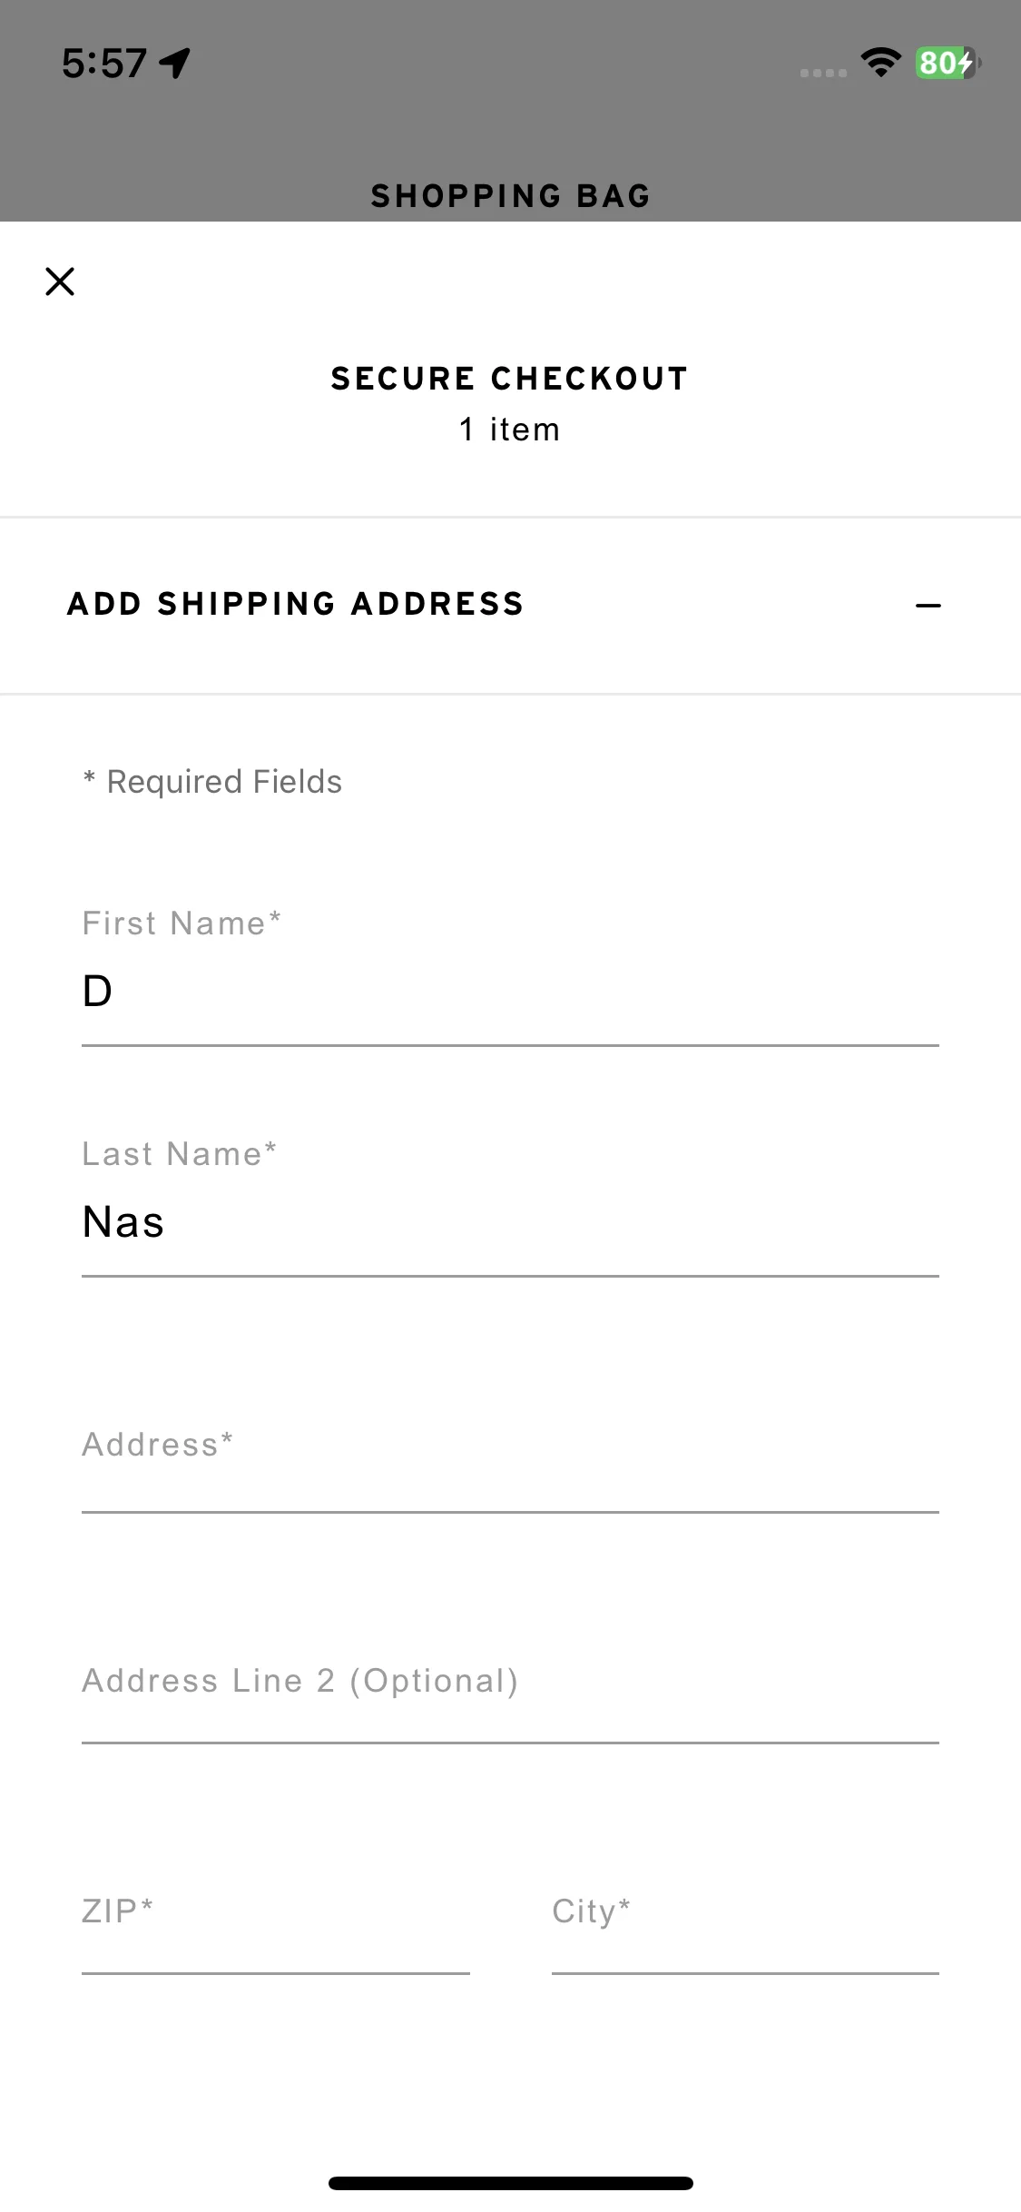Tap the bottom home indicator bar
The height and width of the screenshot is (2212, 1021).
point(511,2183)
